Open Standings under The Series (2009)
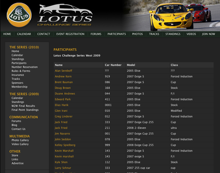Viewport: 220px width, 173px height. point(18,102)
